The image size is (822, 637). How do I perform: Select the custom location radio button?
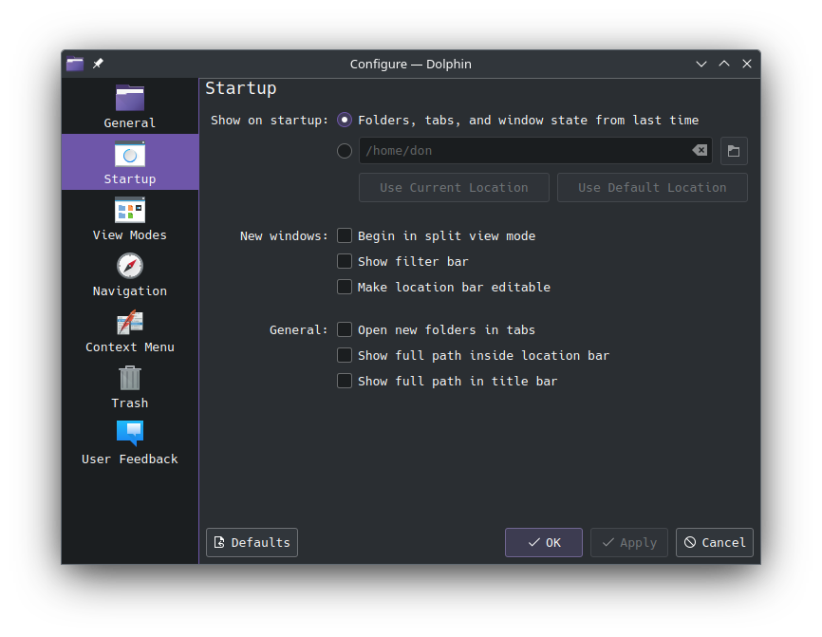pyautogui.click(x=345, y=151)
